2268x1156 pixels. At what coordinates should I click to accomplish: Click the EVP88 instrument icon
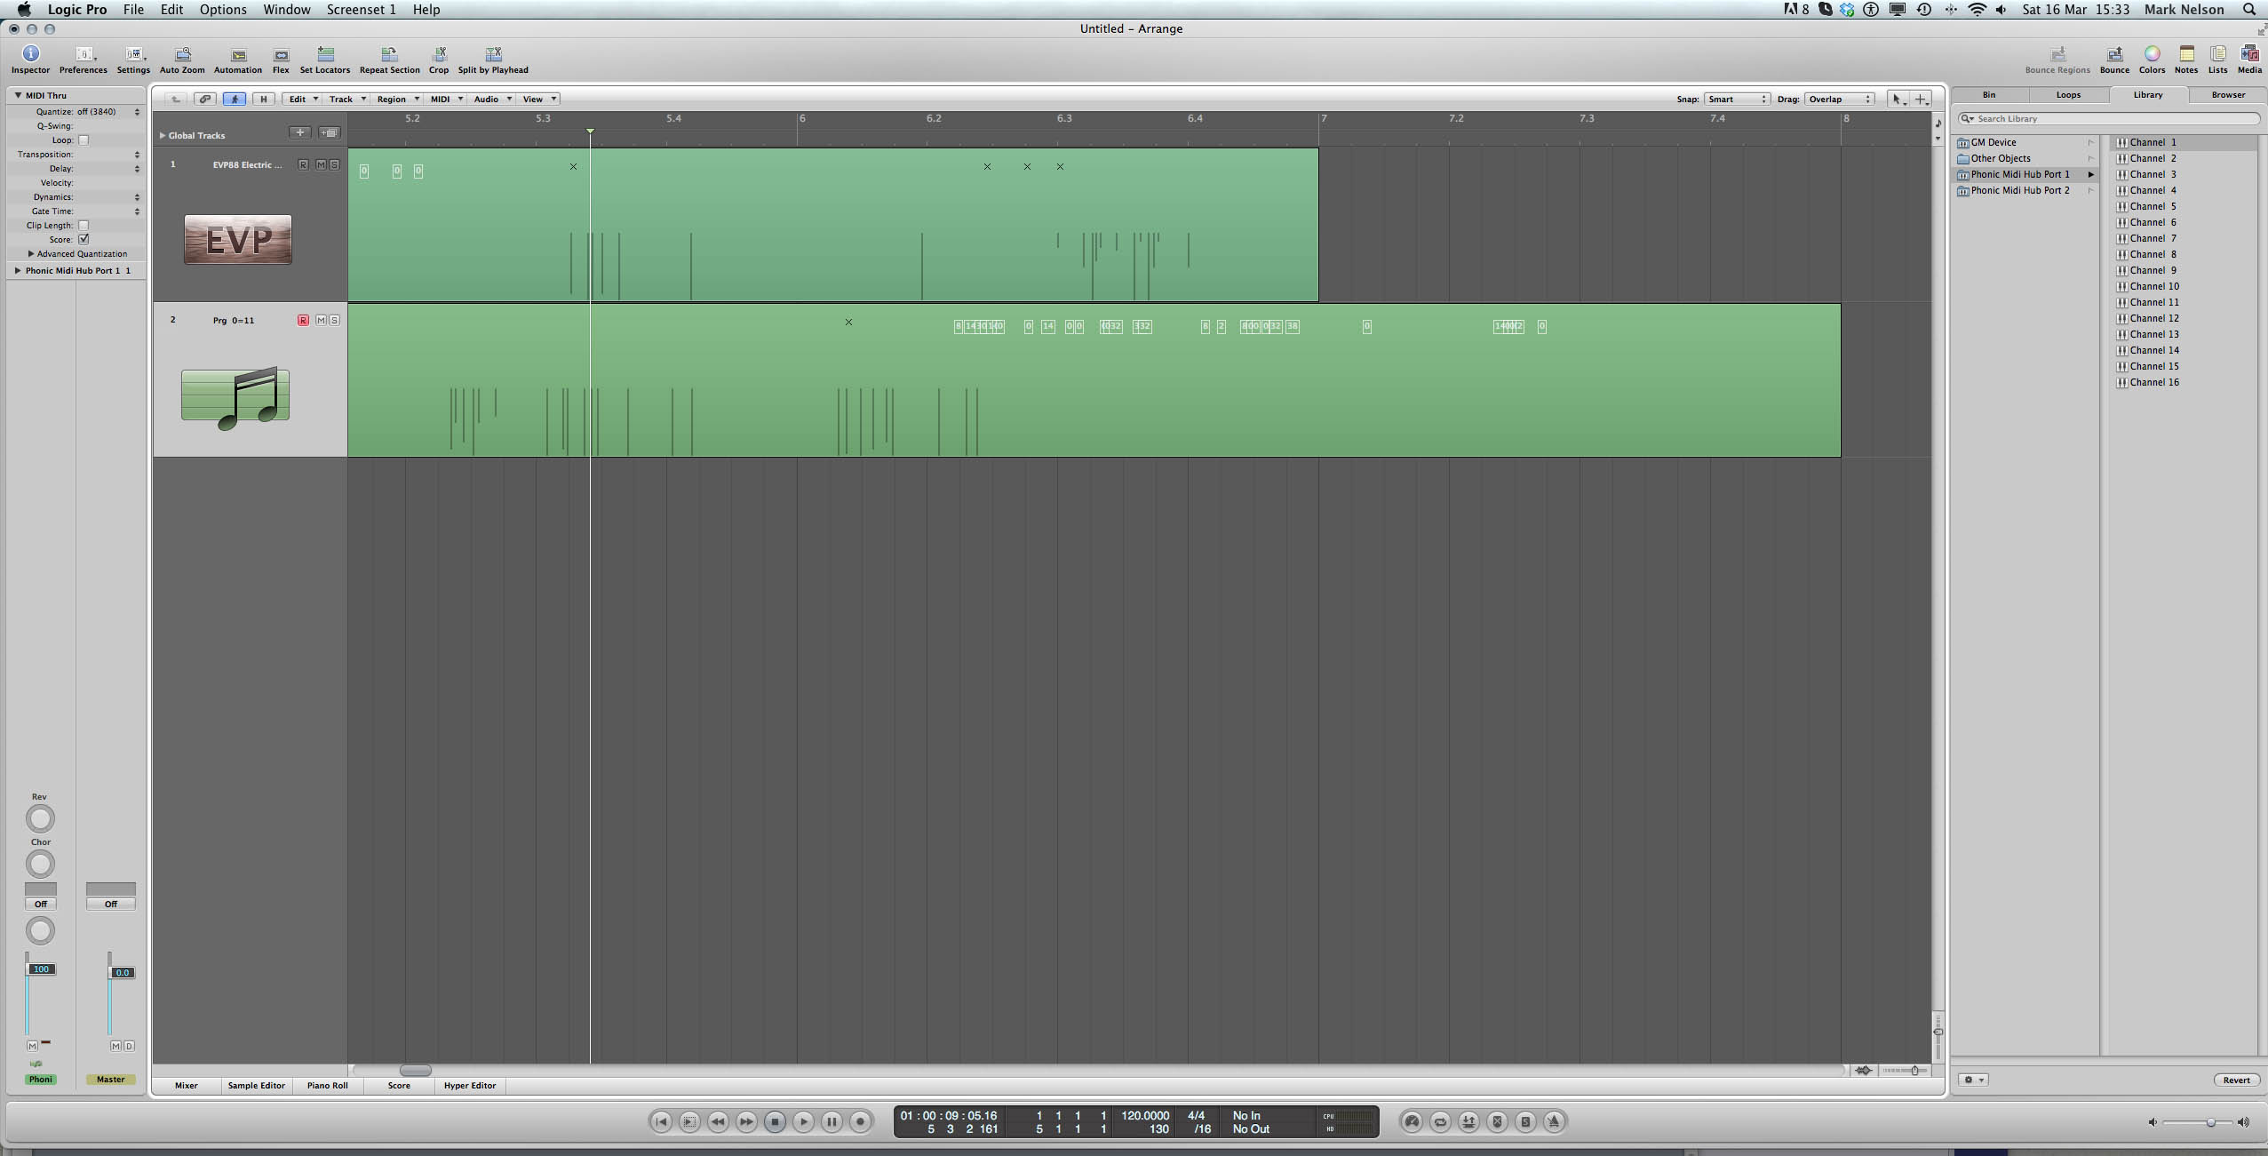tap(238, 239)
